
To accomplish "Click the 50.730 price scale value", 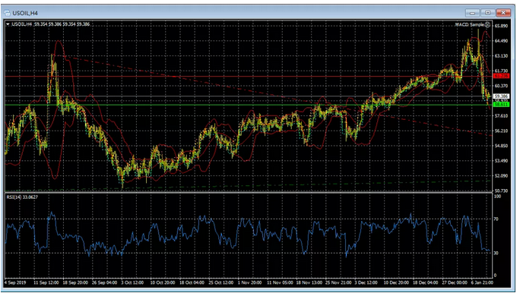I will point(502,191).
